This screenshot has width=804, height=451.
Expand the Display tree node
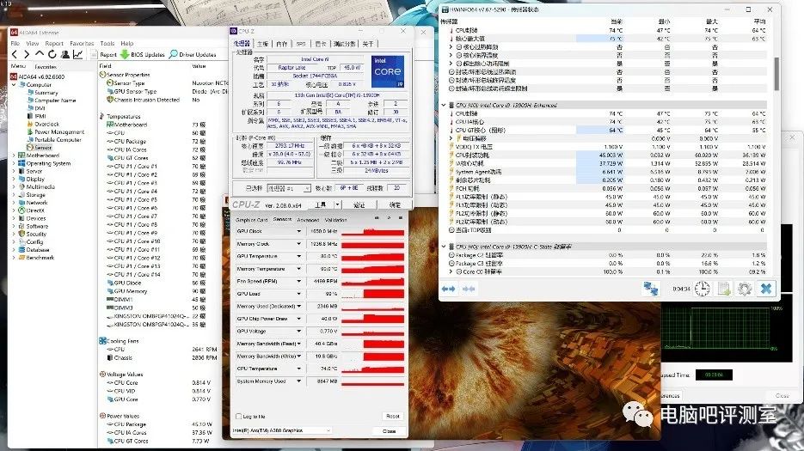(x=14, y=179)
